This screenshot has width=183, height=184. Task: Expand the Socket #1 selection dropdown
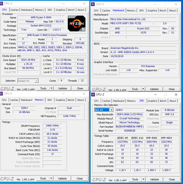tap(37, 81)
